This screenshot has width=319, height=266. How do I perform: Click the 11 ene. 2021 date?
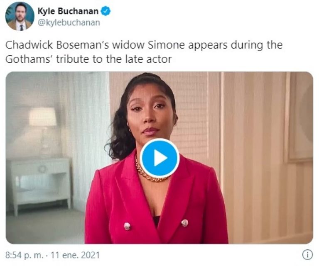[75, 255]
